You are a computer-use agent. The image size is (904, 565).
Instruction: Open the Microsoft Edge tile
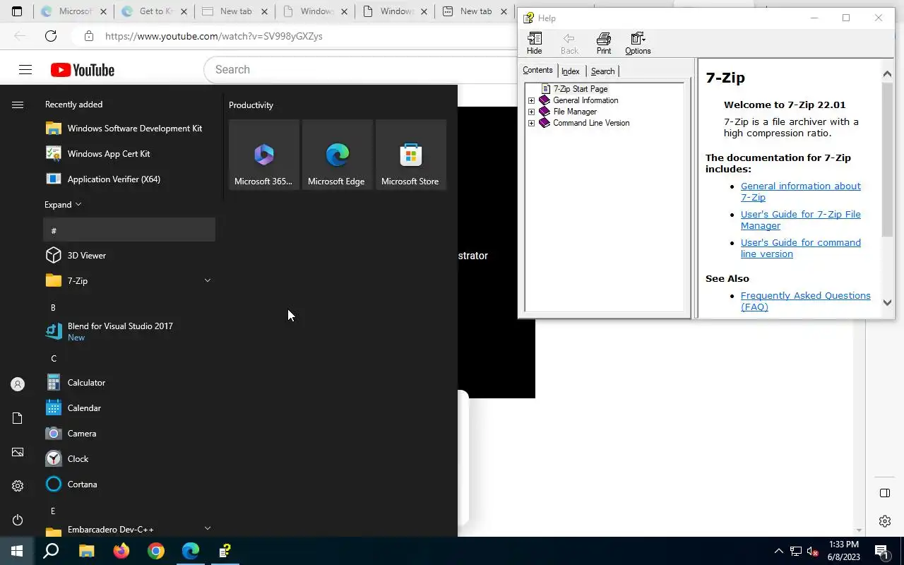(x=338, y=155)
